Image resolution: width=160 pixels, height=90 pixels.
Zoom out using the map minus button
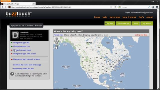pyautogui.click(x=56, y=48)
